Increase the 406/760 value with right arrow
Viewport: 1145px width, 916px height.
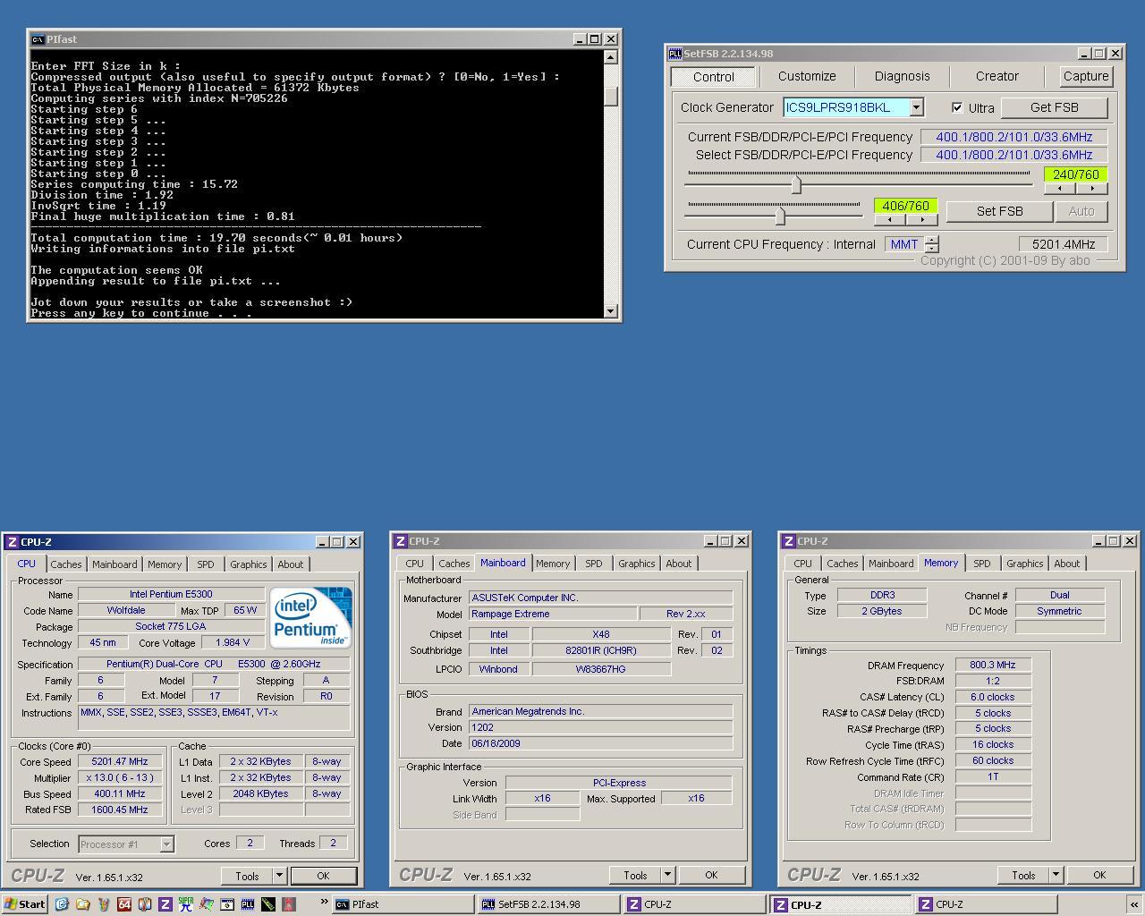[921, 220]
